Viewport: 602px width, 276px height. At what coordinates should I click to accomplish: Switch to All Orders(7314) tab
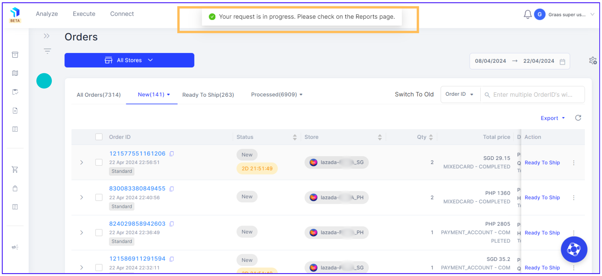pyautogui.click(x=99, y=95)
